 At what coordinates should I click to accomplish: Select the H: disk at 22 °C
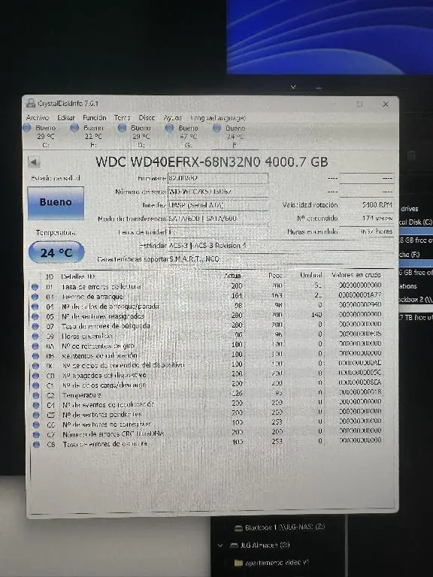coord(88,136)
